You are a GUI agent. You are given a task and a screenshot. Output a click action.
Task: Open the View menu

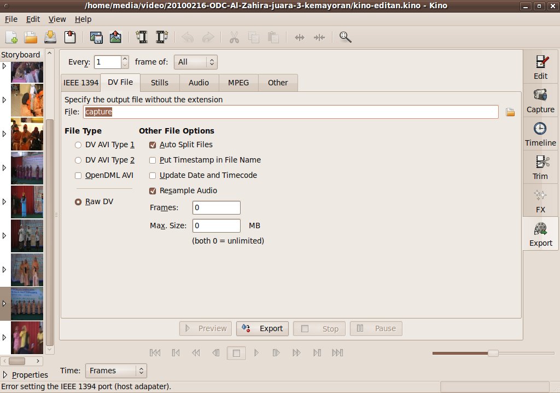tap(57, 19)
